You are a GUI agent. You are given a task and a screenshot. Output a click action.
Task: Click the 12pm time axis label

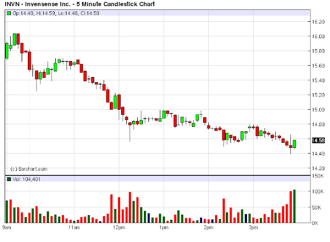119,228
